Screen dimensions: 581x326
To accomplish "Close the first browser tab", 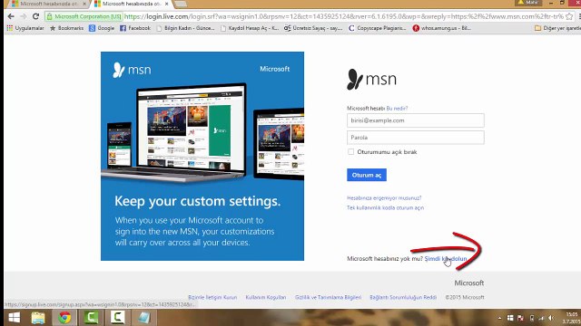I will [x=84, y=4].
